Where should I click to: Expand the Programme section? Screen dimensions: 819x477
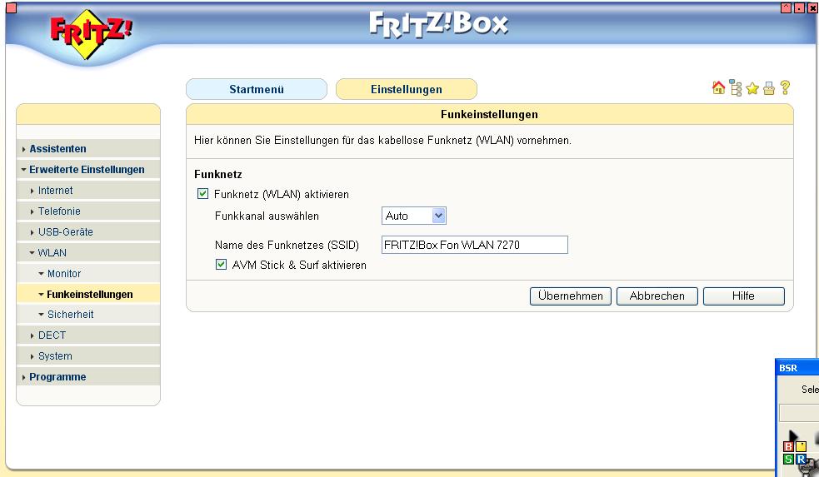[88, 377]
